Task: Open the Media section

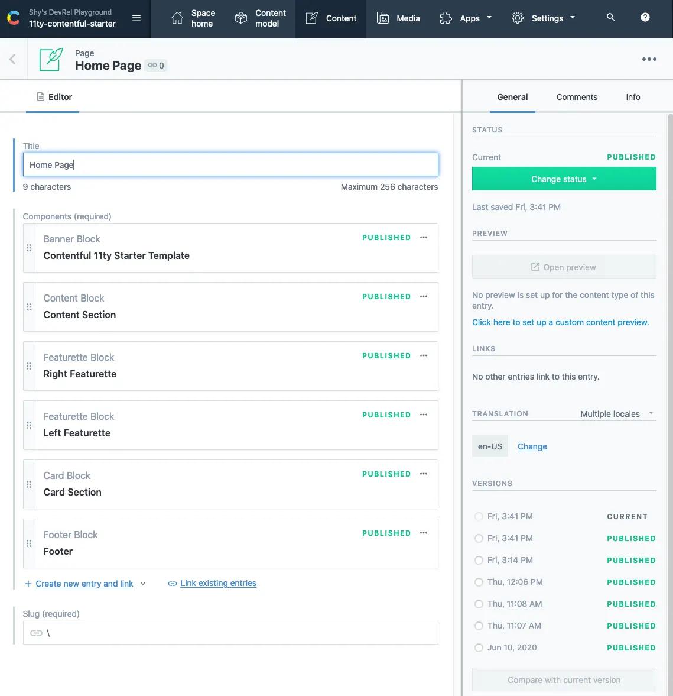Action: [398, 18]
